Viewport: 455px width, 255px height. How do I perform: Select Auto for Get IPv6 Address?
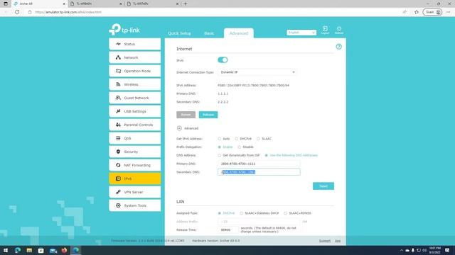point(220,139)
